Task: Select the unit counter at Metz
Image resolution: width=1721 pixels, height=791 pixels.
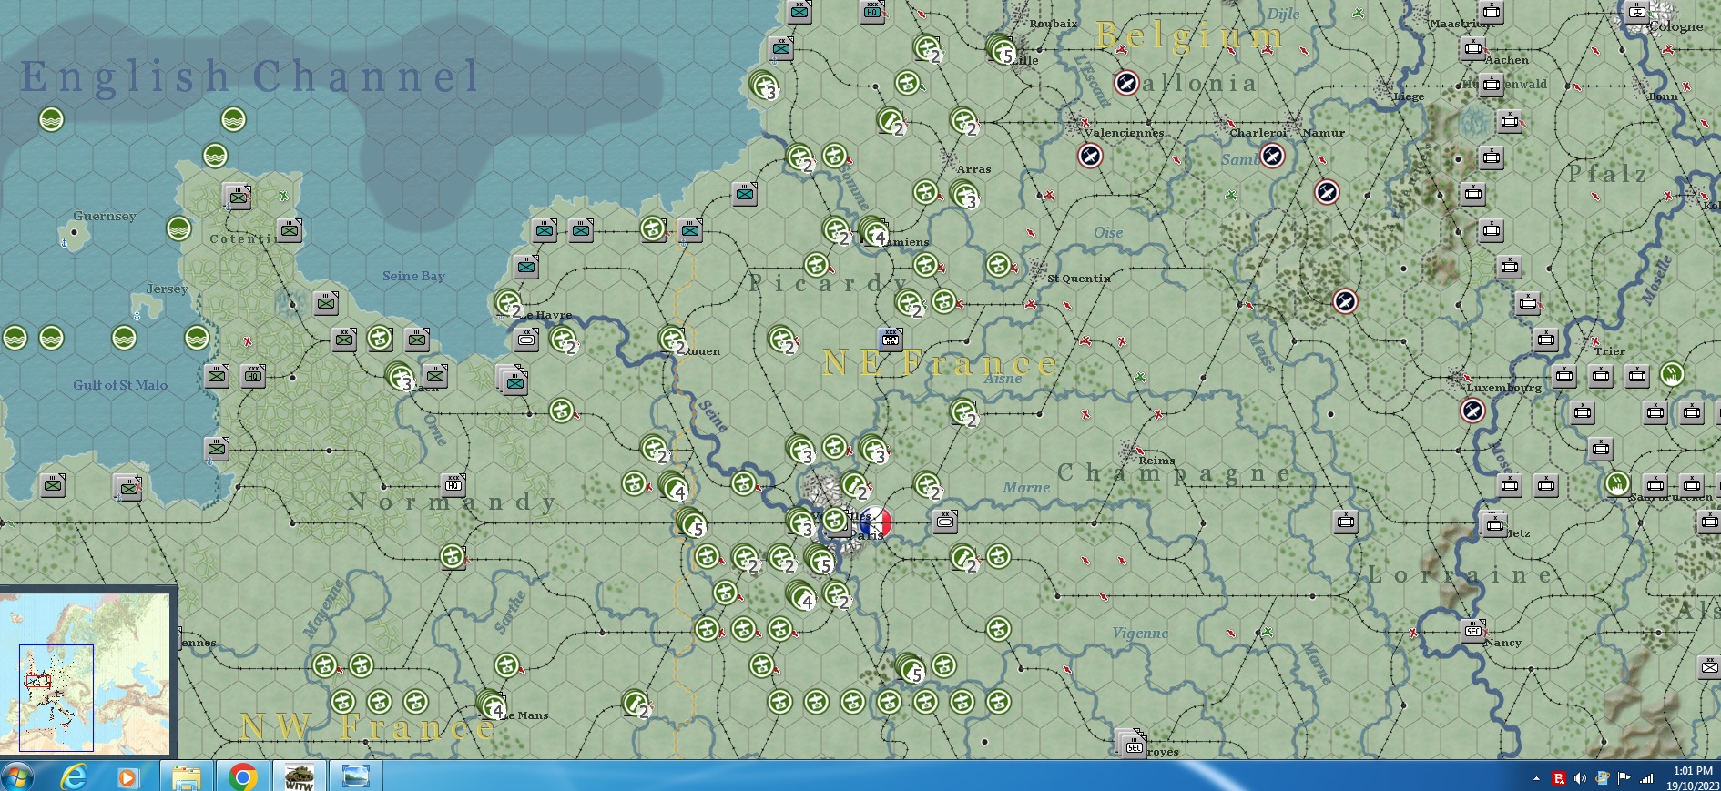Action: coord(1493,524)
